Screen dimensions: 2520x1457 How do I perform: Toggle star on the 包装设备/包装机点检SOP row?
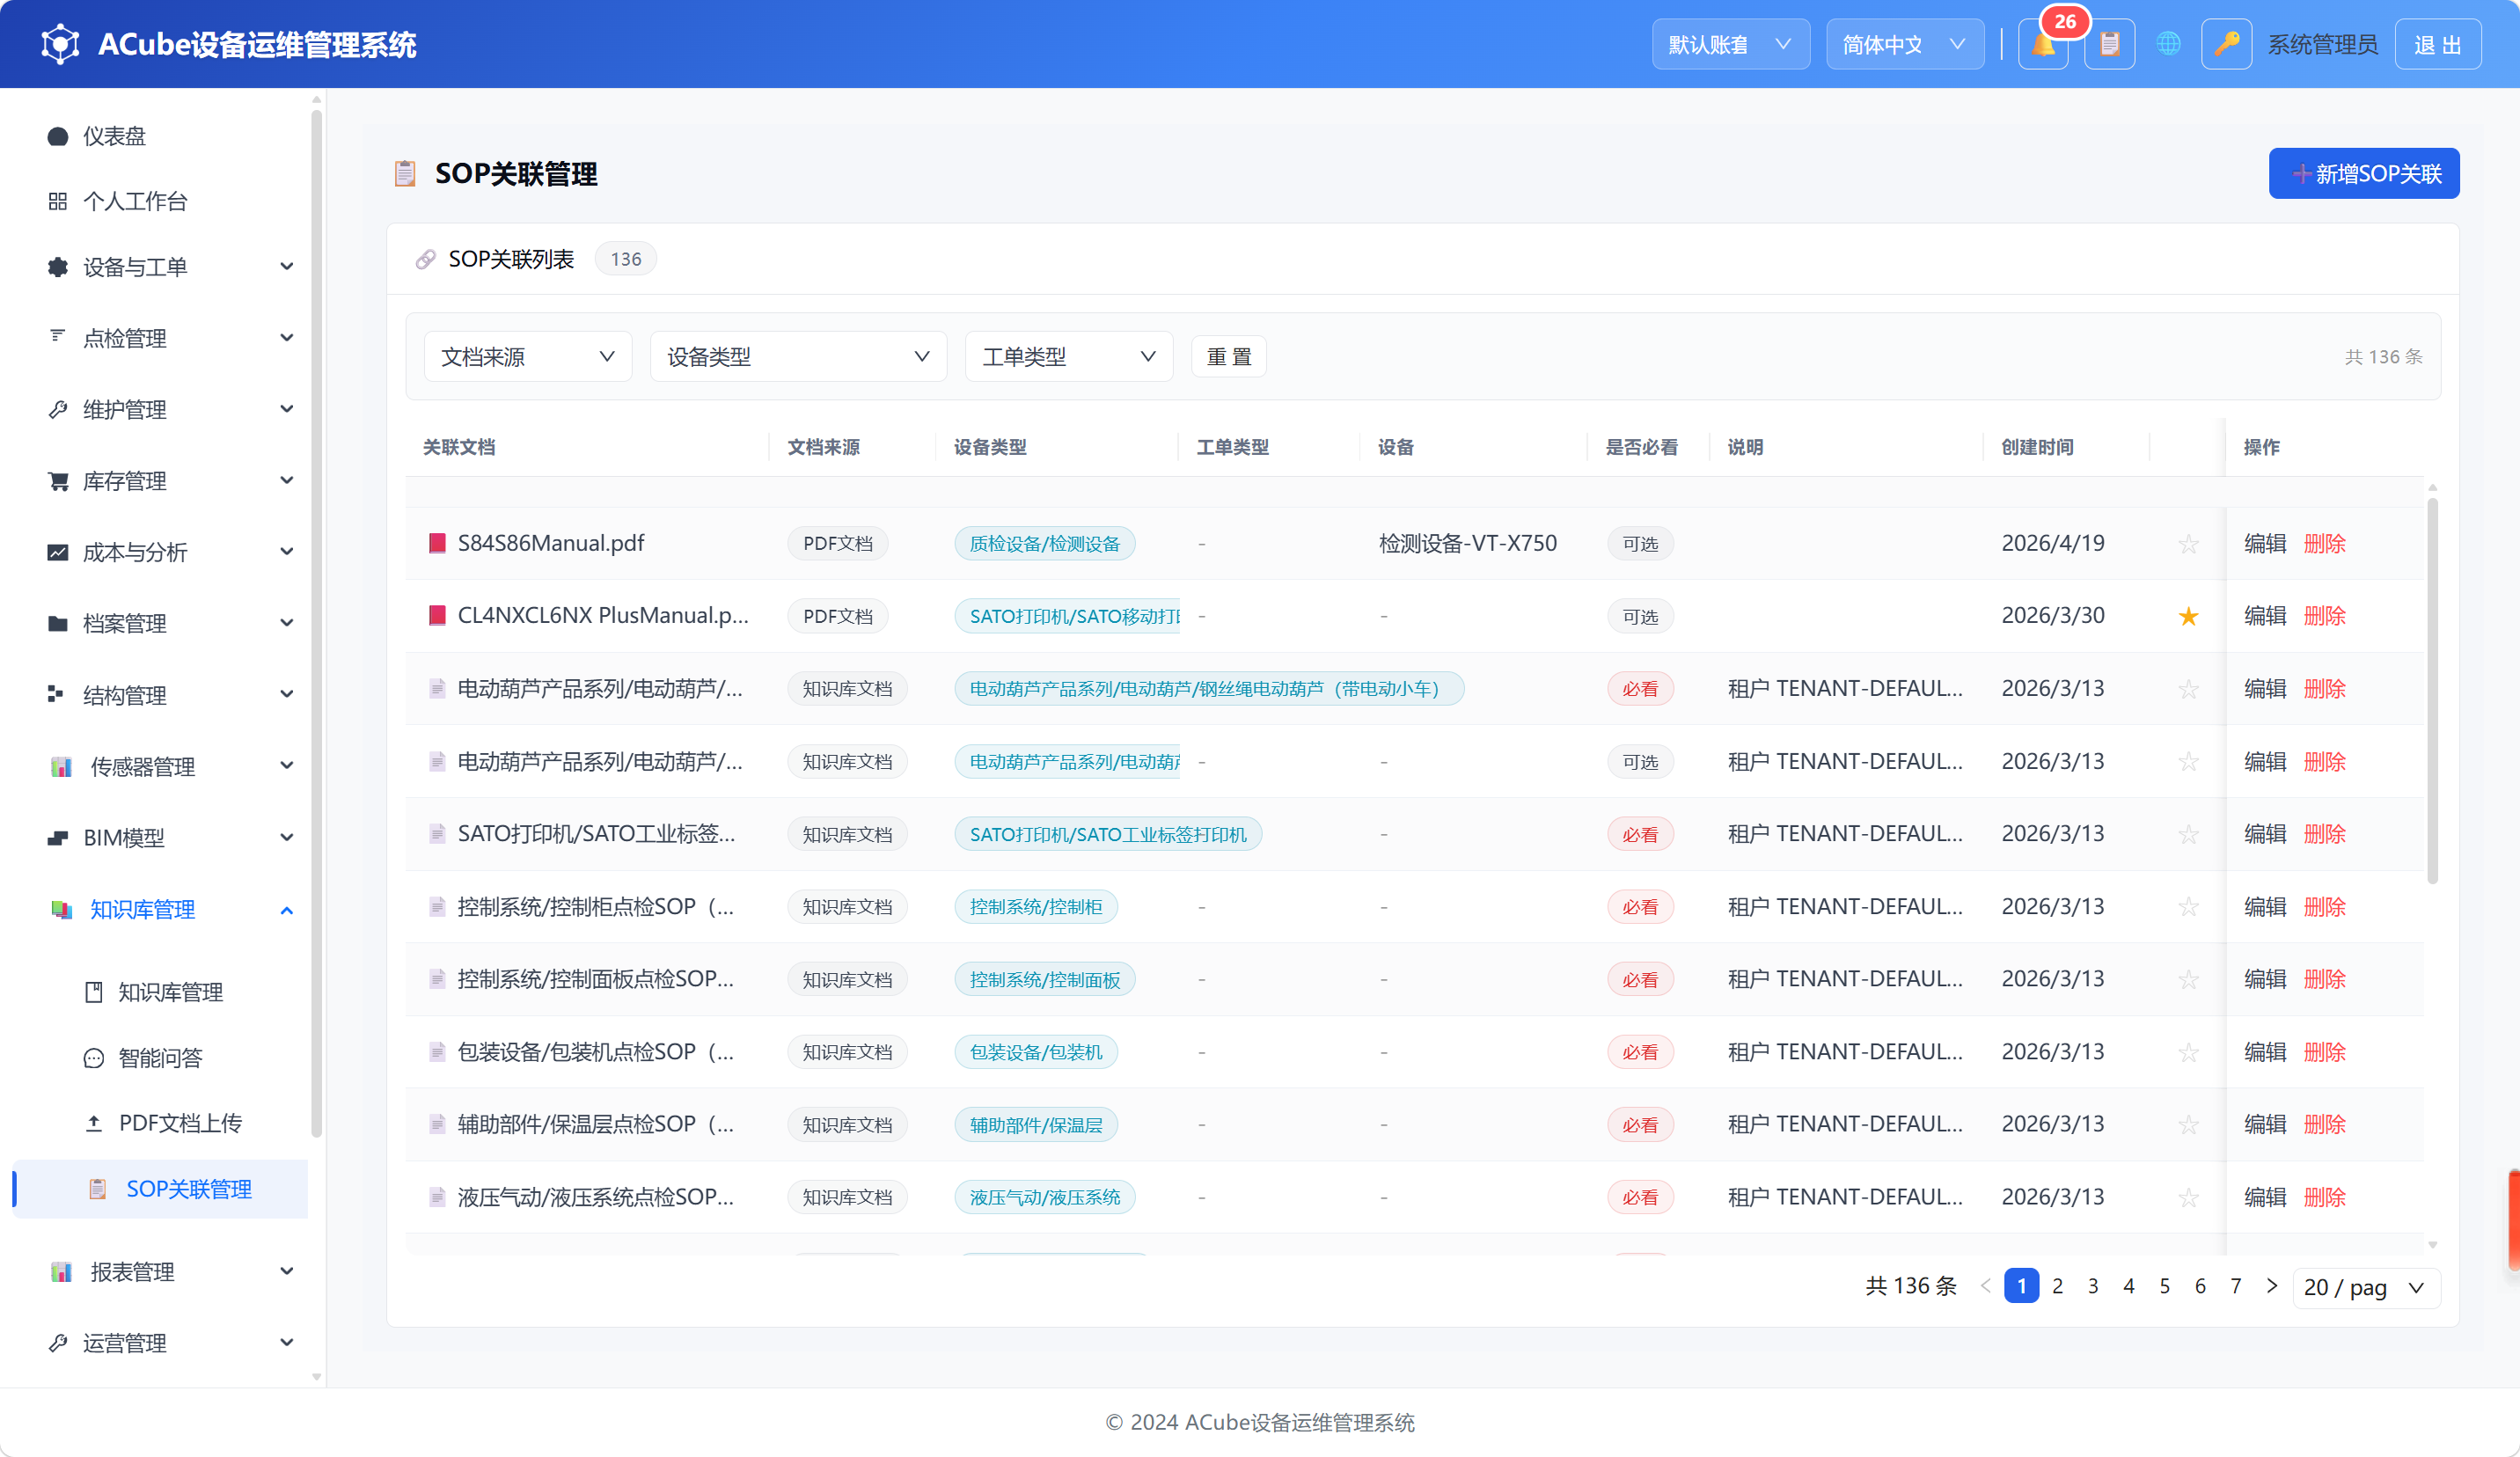pyautogui.click(x=2188, y=1052)
